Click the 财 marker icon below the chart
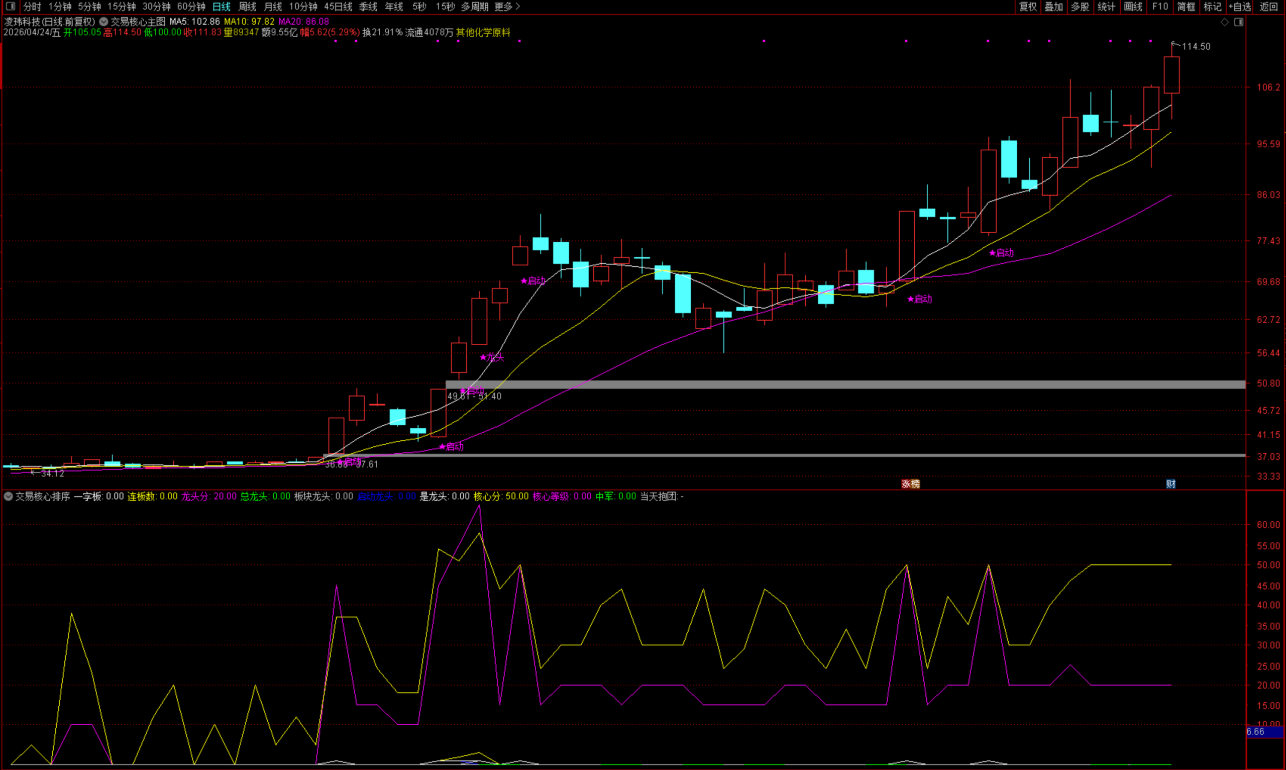 1170,484
